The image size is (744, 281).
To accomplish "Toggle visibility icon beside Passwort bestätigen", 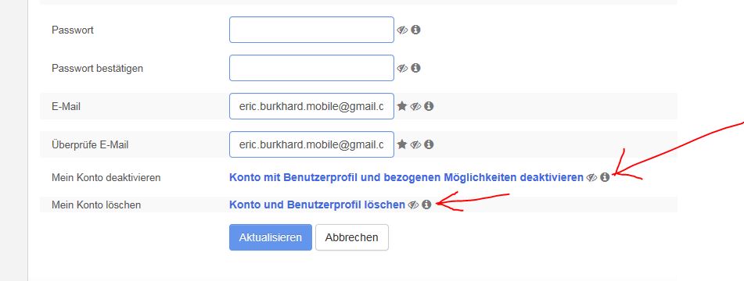I will (402, 69).
